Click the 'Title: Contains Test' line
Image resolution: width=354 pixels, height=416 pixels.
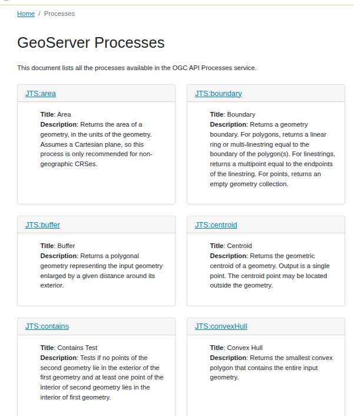(69, 348)
